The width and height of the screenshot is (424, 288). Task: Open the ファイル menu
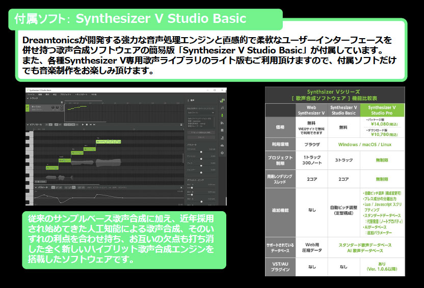pos(31,95)
